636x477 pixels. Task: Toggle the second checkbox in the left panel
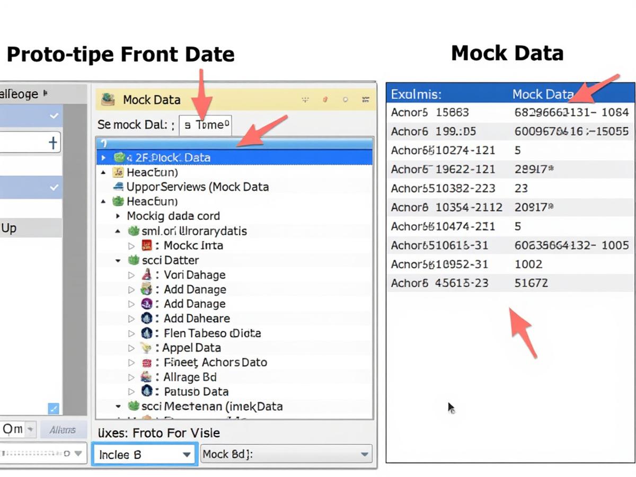point(53,187)
